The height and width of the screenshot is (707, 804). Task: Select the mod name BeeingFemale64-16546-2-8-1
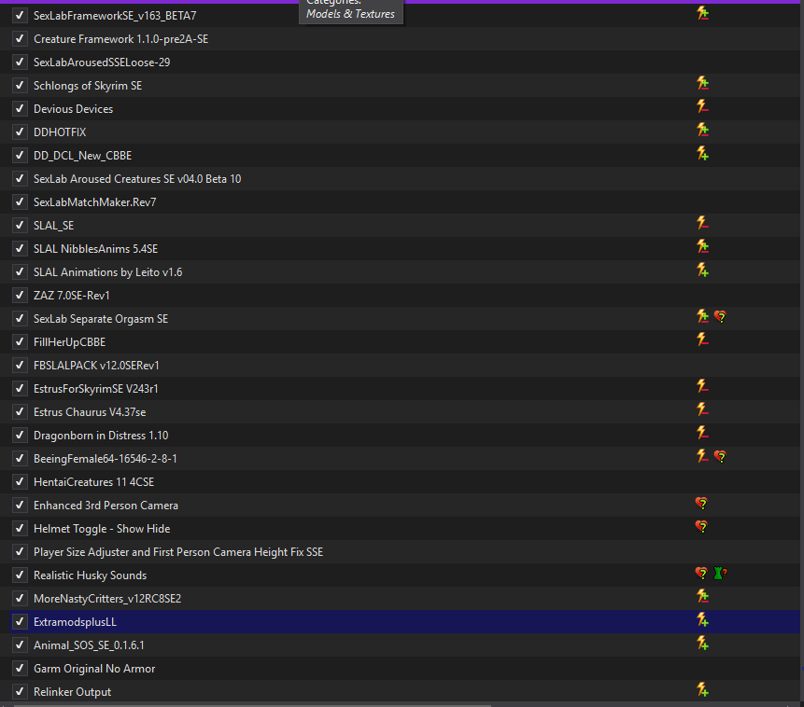point(106,459)
